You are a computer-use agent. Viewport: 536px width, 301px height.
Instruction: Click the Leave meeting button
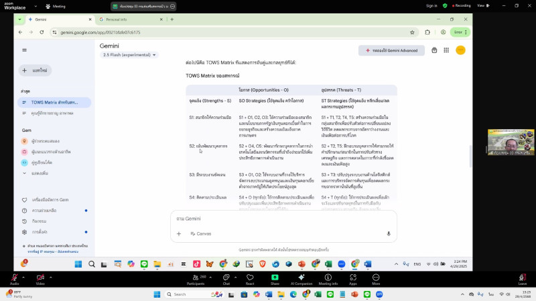[x=523, y=279]
